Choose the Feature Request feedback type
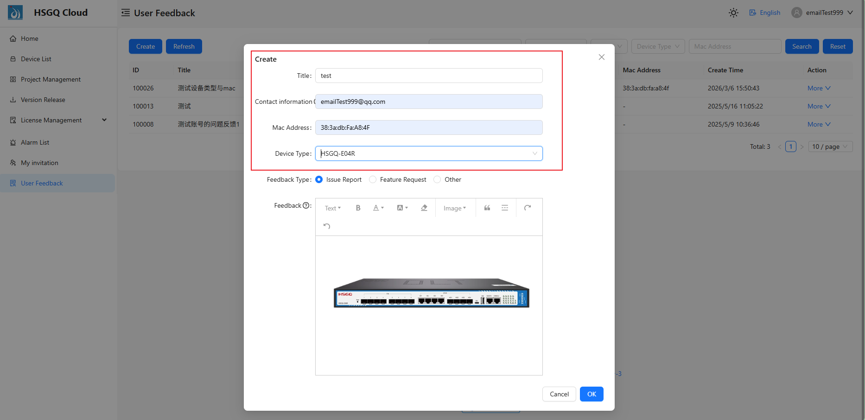This screenshot has width=865, height=420. (373, 179)
